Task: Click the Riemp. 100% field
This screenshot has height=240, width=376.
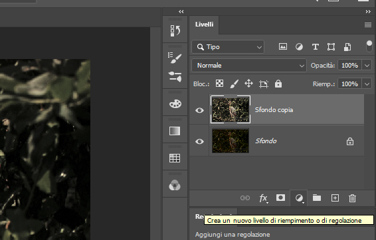Action: tap(349, 84)
